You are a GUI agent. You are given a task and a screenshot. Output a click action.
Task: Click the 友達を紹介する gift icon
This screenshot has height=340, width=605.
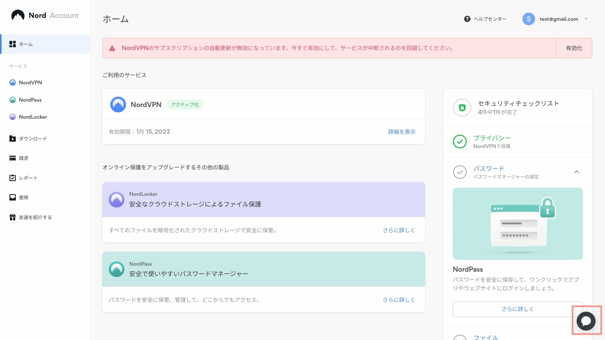(x=13, y=217)
